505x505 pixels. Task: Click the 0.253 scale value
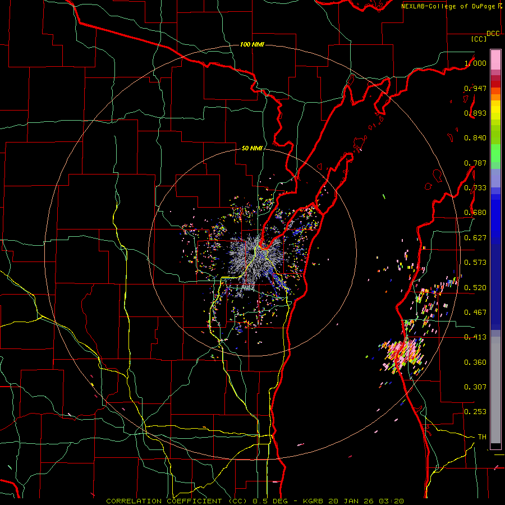click(x=475, y=412)
